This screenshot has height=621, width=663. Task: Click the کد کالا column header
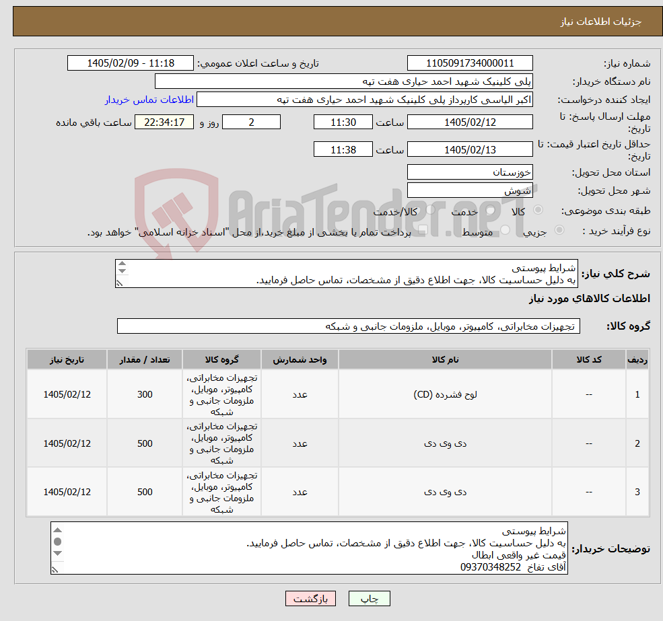pos(588,359)
